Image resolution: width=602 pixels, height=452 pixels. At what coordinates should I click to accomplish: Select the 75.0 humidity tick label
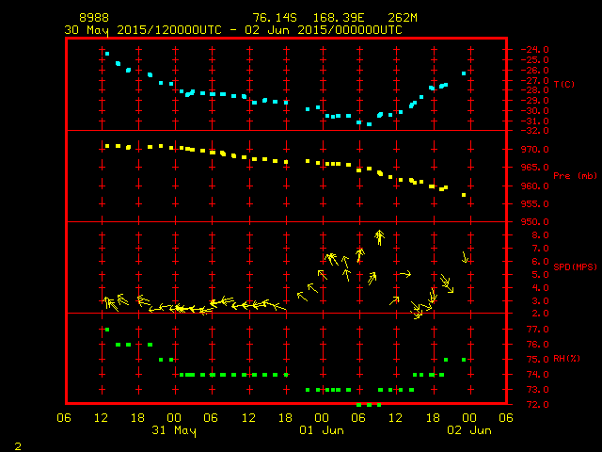click(537, 360)
